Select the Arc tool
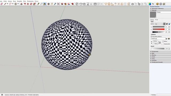Viewport: 171px width, 96px height. click(x=10, y=4)
